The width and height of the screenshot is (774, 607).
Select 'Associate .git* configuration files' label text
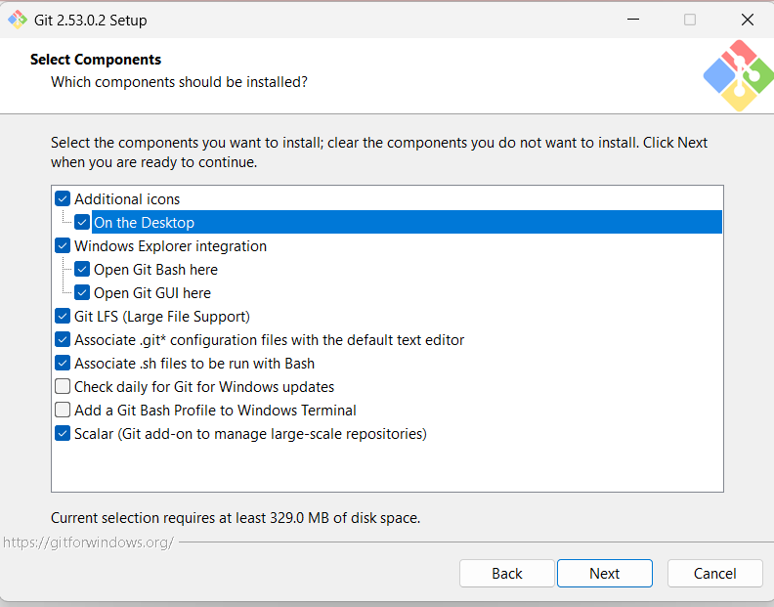[269, 340]
